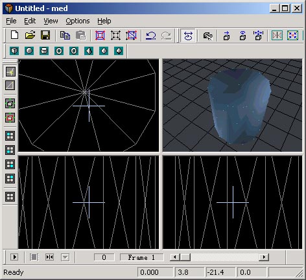Copy selection with the copy icon
The height and width of the screenshot is (280, 306).
(x=65, y=36)
